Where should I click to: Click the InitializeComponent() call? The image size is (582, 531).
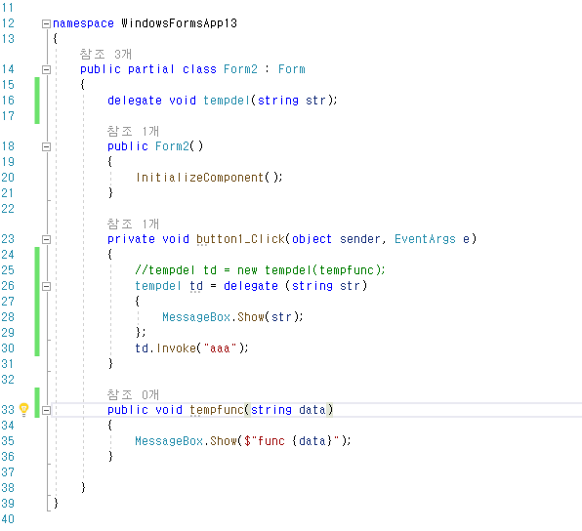(209, 178)
